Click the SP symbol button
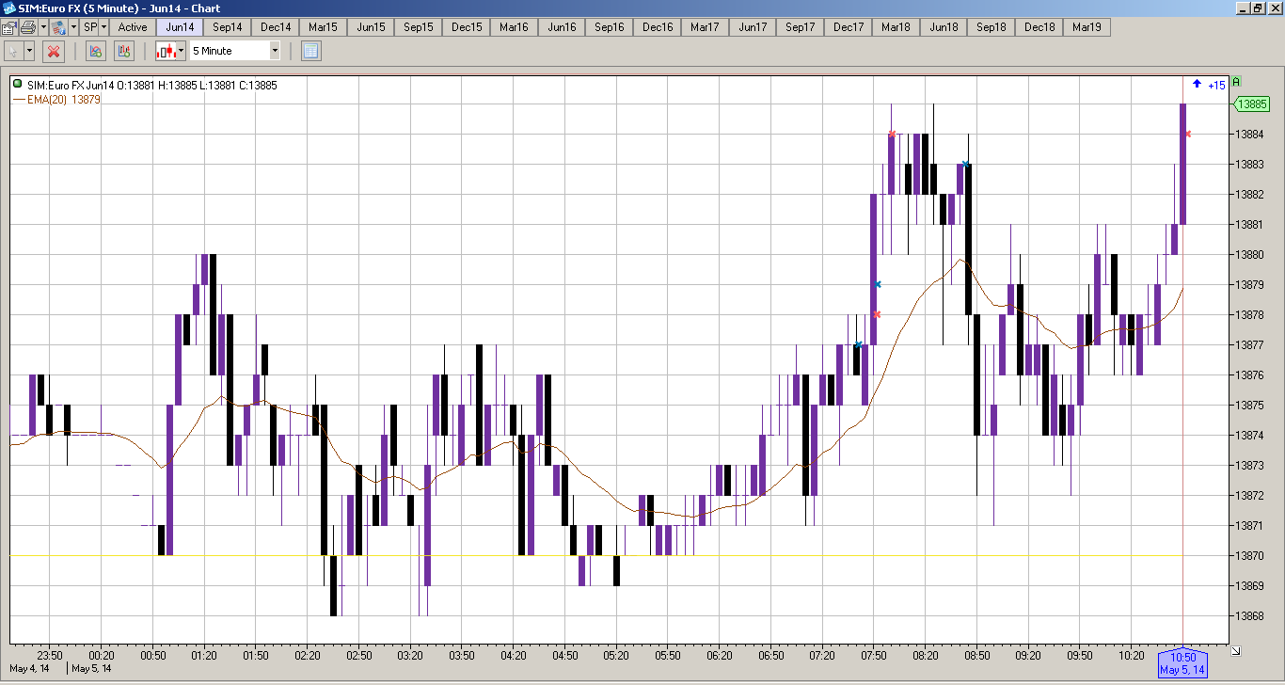The width and height of the screenshot is (1285, 685). 90,27
